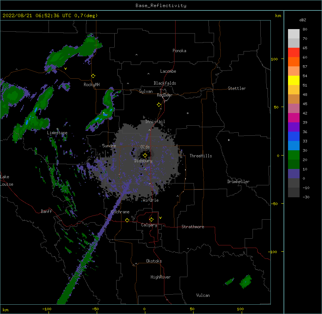Click the 50 tick on the right axis
The height and width of the screenshot is (314, 322).
(x=276, y=107)
